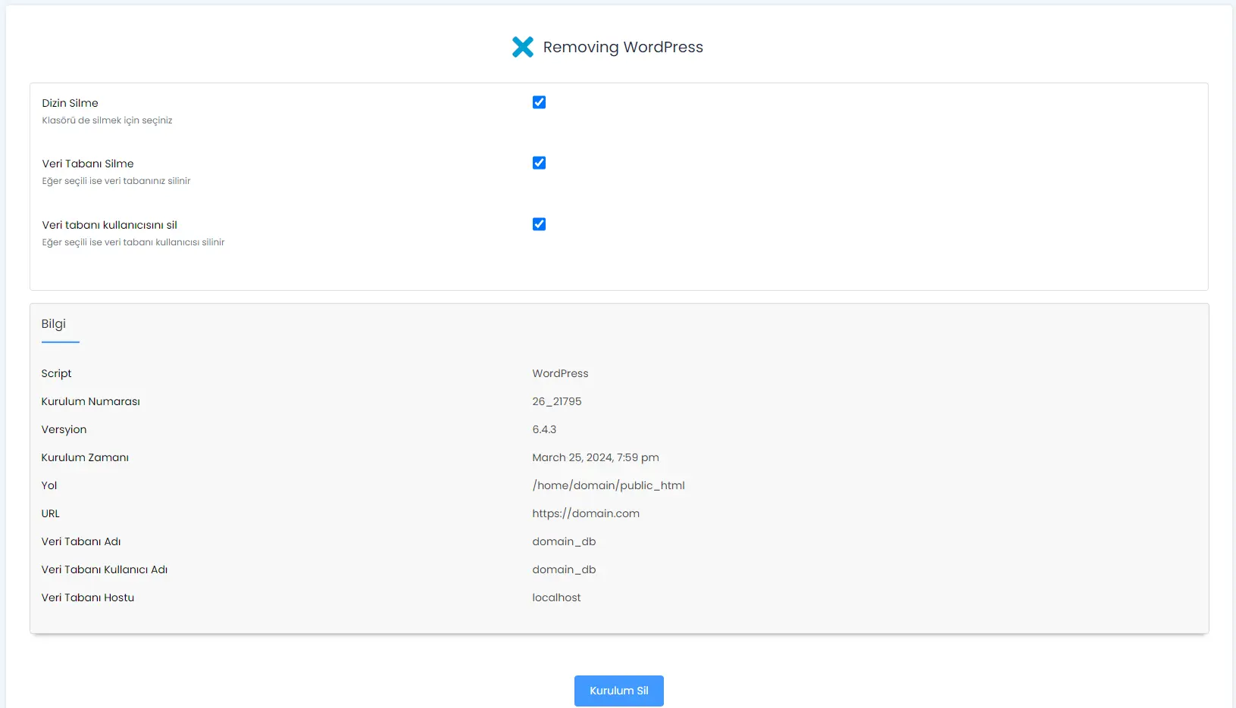Click the Versyion label
1236x708 pixels.
coord(64,429)
